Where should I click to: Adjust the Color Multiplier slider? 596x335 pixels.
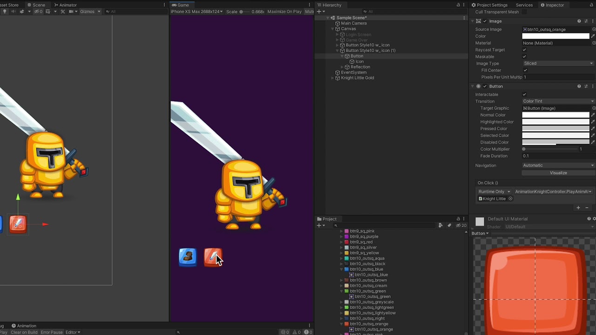click(549, 149)
